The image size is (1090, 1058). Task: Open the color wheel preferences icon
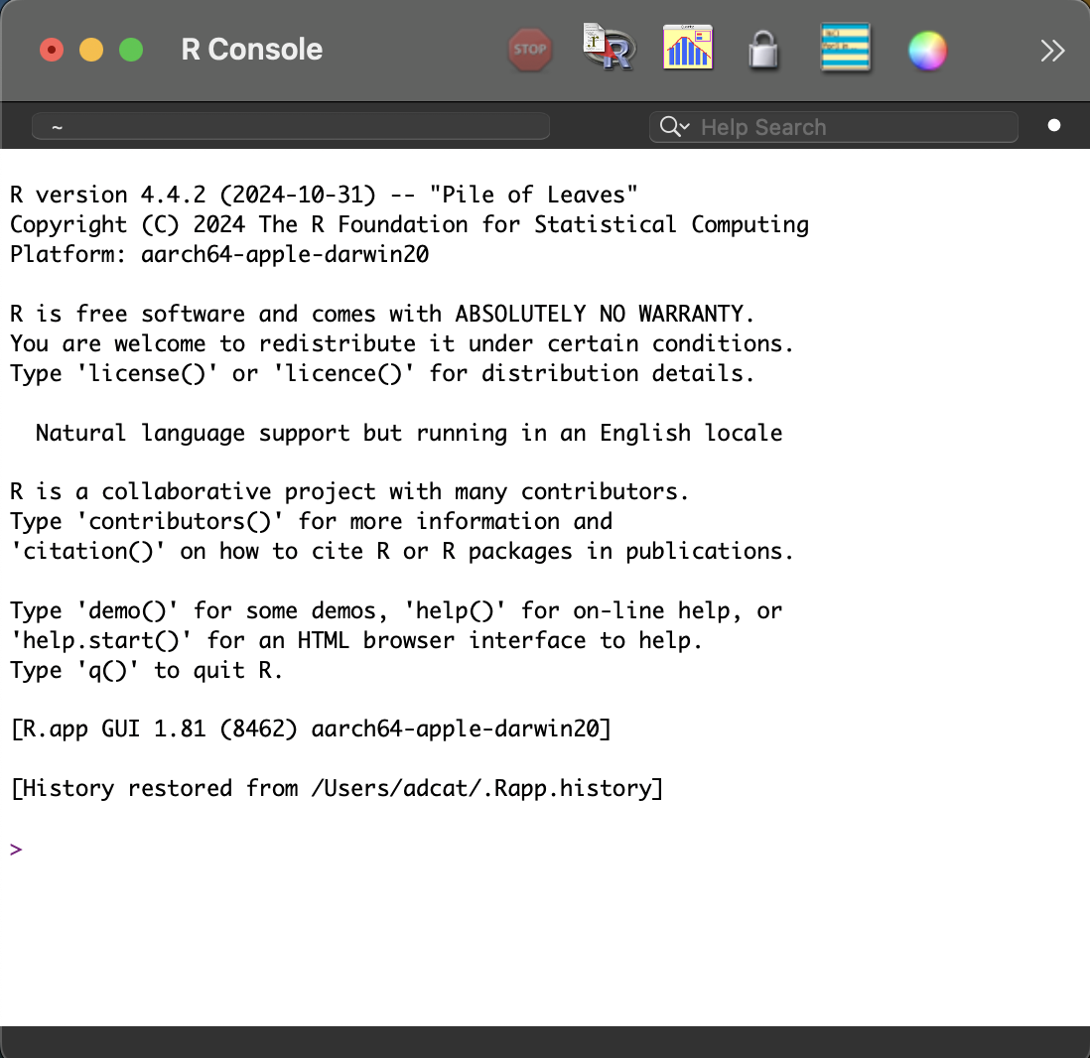click(x=927, y=51)
